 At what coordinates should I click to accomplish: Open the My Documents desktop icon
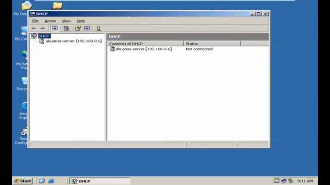(x=27, y=6)
